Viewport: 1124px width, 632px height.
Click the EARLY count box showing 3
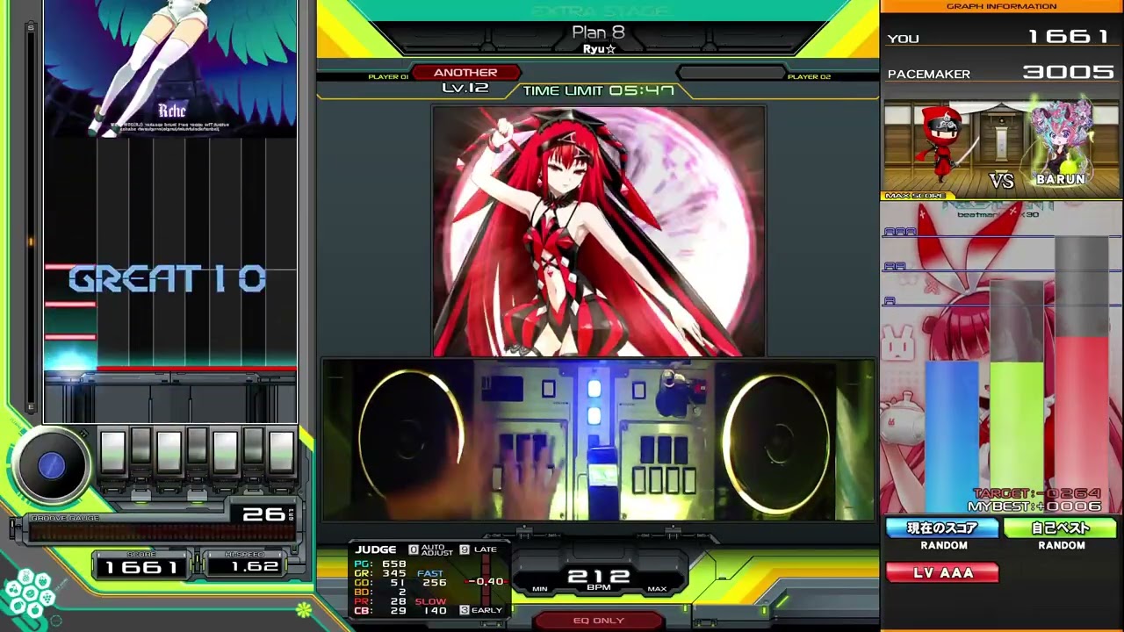point(465,610)
